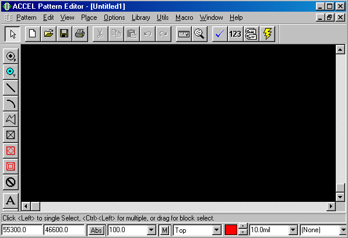Save with the floppy disk icon

(64, 34)
